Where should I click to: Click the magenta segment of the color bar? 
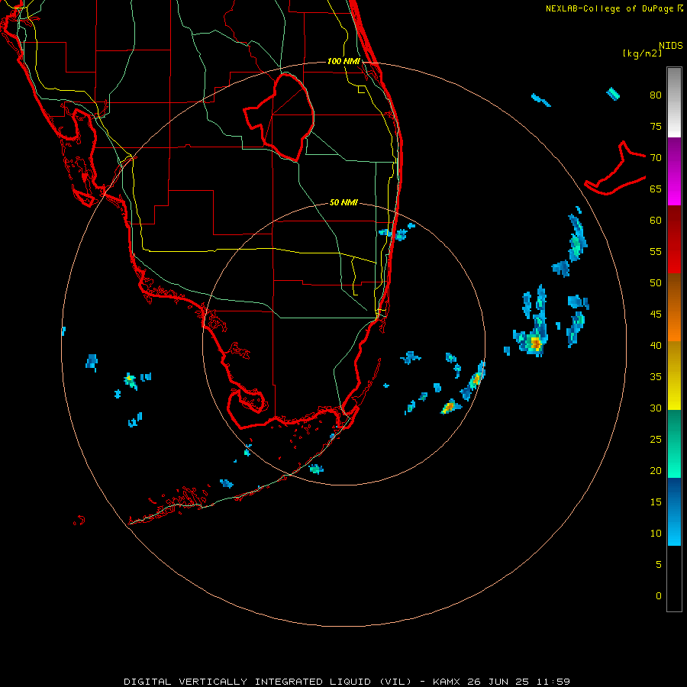click(674, 171)
